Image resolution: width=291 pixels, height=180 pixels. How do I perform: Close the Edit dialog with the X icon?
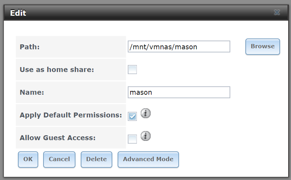tap(277, 12)
